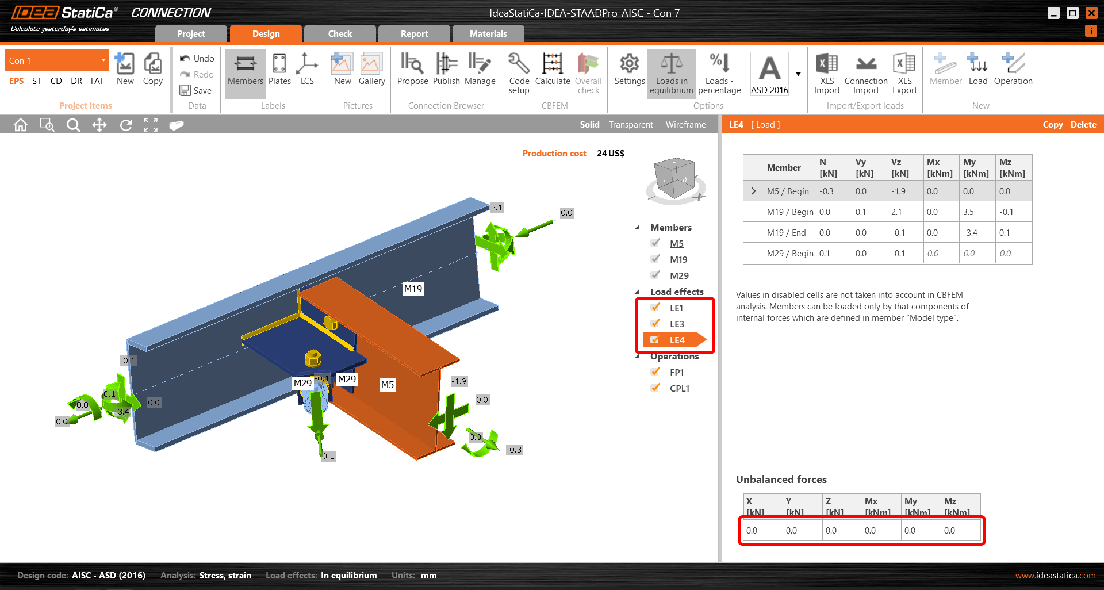Switch to the Check tab

pyautogui.click(x=340, y=34)
